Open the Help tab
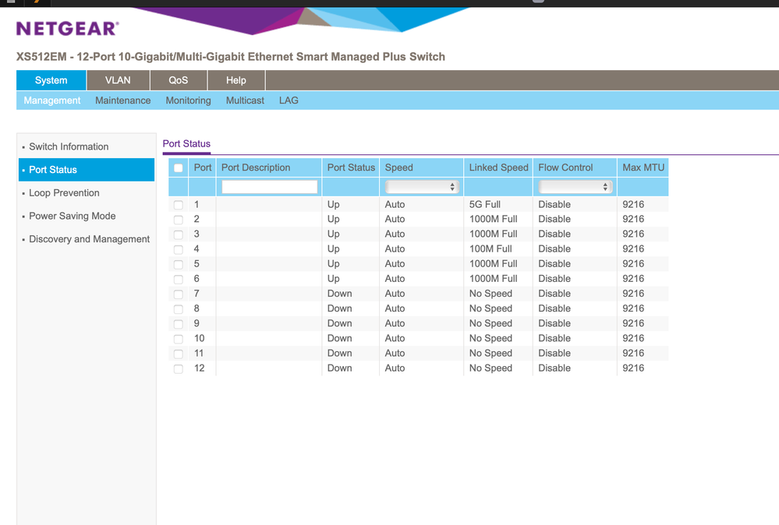Screen dimensions: 779x525 pyautogui.click(x=235, y=80)
